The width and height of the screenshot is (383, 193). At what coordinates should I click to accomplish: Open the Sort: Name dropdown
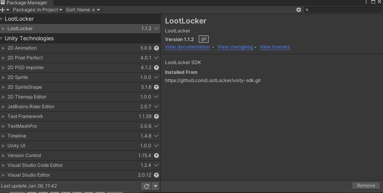tap(83, 10)
